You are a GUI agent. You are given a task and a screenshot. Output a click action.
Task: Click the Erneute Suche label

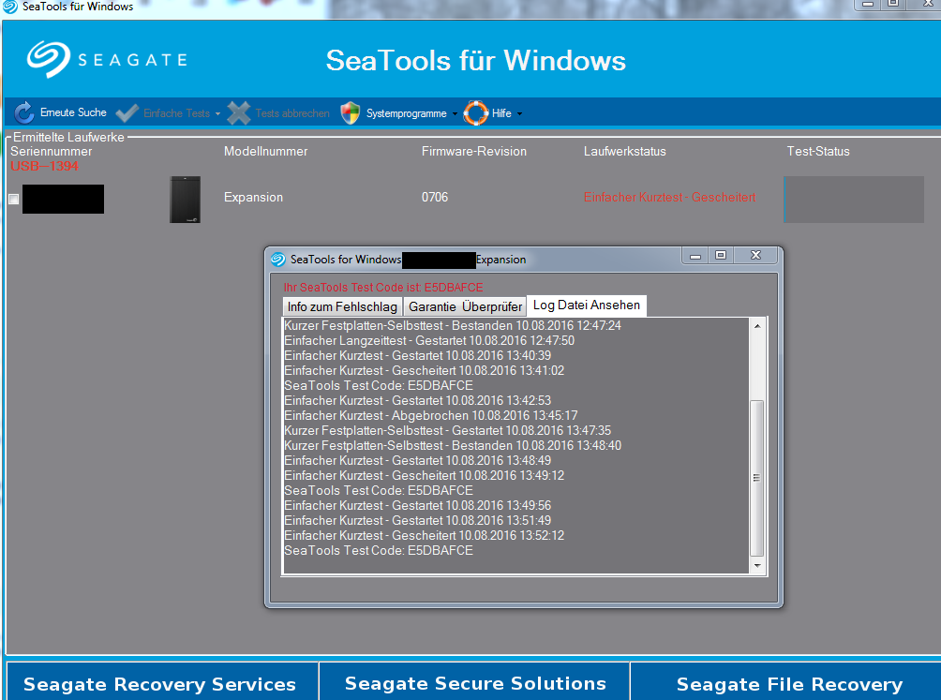pos(73,112)
